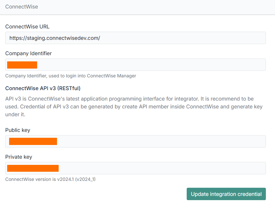Click the ConnectWise panel header title

[22, 7]
